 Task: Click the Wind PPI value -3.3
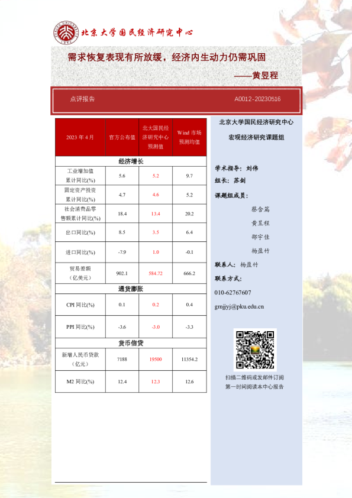click(189, 327)
